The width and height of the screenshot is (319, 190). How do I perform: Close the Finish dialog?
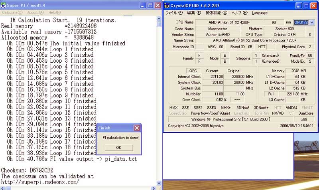click(137, 128)
